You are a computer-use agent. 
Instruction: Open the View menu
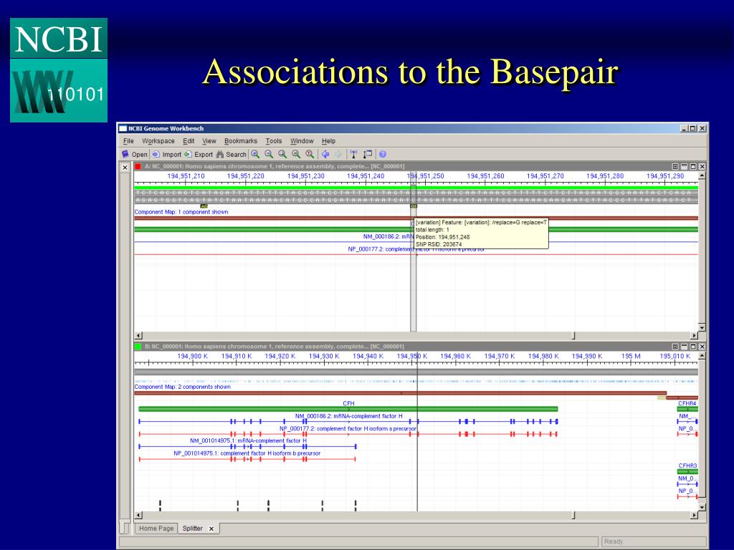(x=209, y=141)
